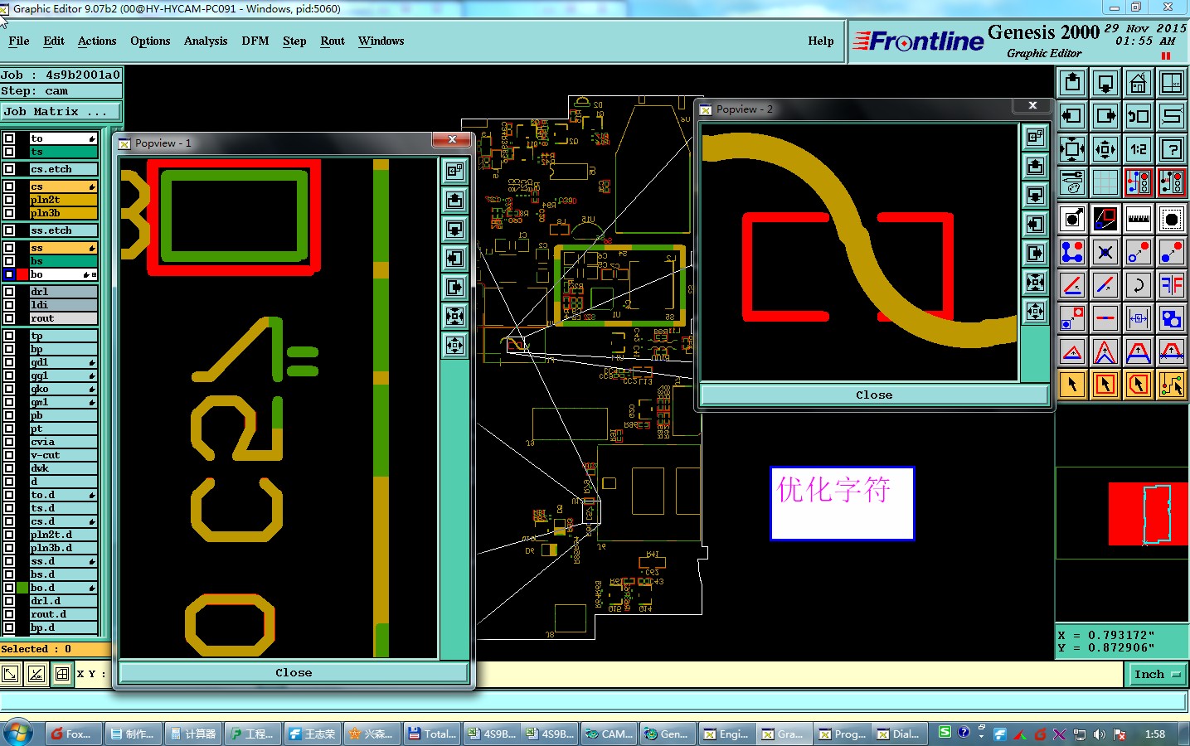Viewport: 1190px width, 746px height.
Task: Open the 计算器 taskbar item
Action: coord(192,734)
